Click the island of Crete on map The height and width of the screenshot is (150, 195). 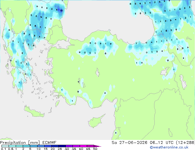34,112
